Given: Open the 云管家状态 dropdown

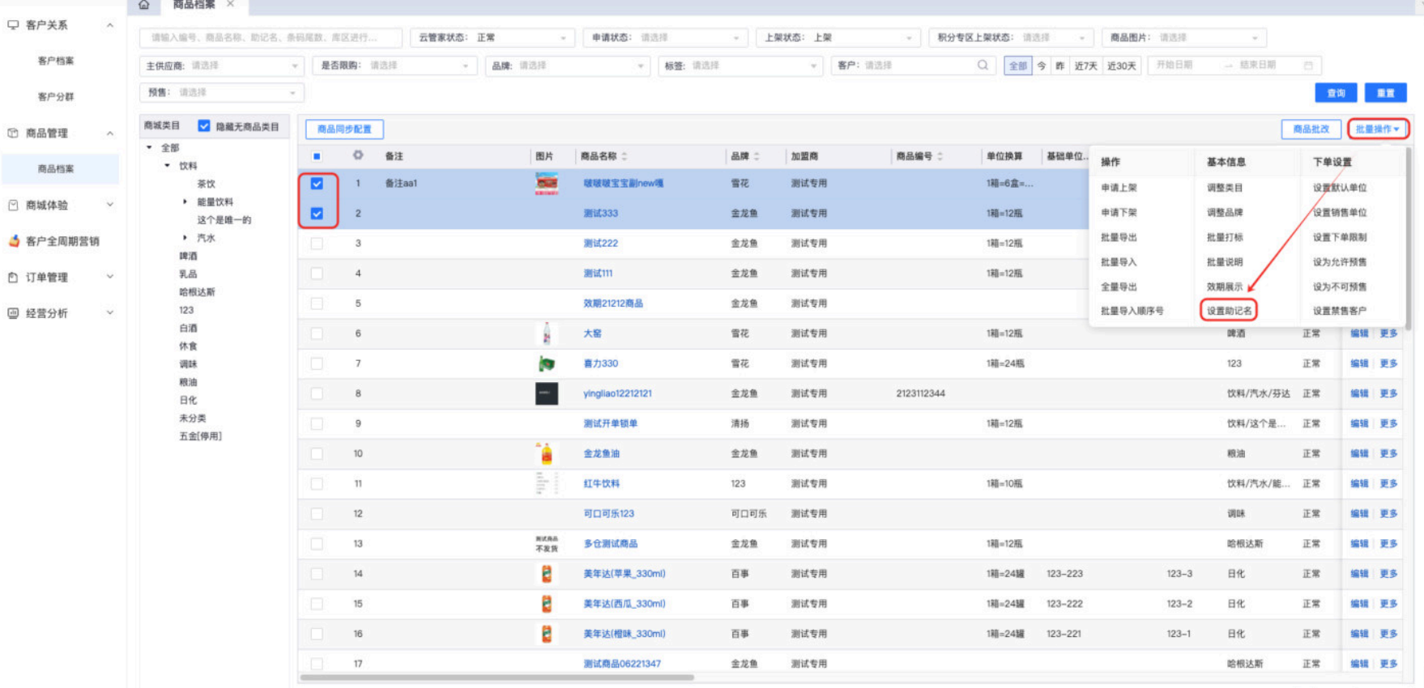Looking at the screenshot, I should (492, 38).
